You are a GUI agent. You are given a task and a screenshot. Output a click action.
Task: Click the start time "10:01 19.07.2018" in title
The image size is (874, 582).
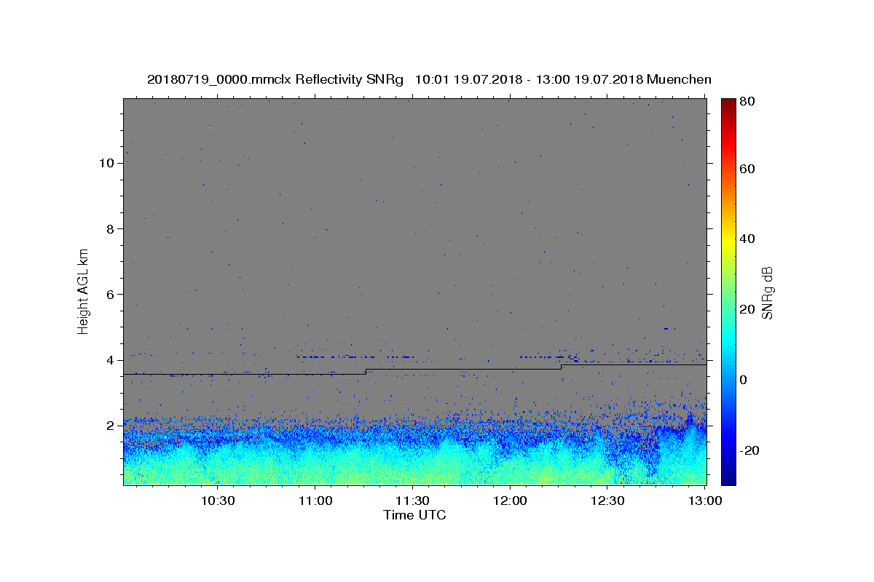click(468, 79)
